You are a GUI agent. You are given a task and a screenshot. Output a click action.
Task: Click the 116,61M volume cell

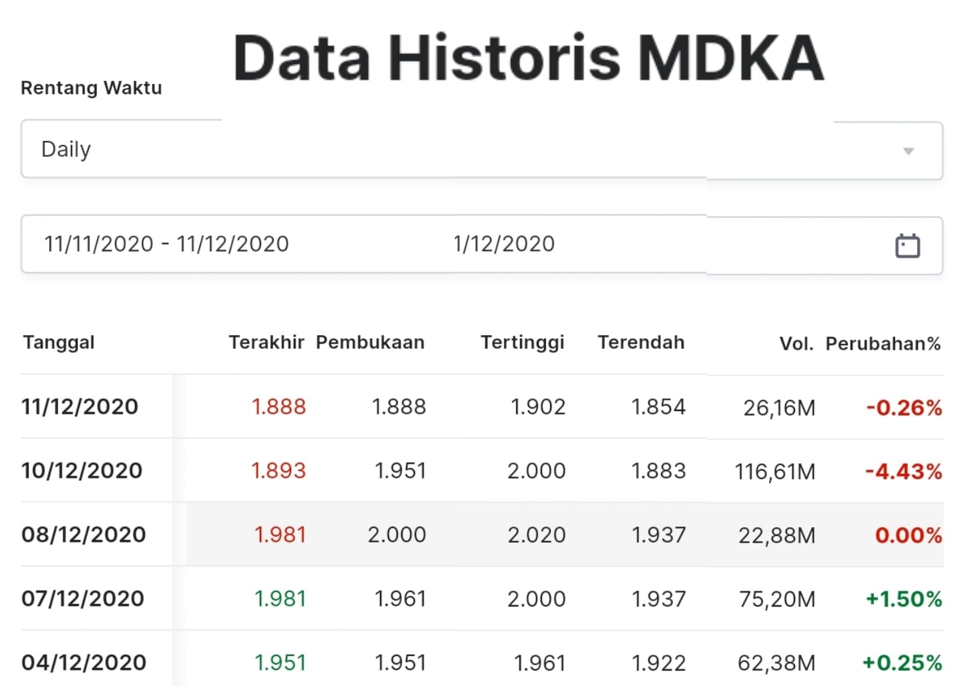(775, 472)
